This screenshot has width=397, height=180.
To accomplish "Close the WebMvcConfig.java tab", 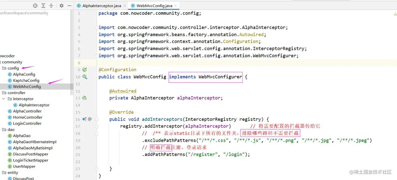I will [x=176, y=6].
